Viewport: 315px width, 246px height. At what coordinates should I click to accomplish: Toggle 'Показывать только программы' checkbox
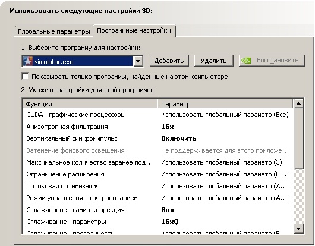(x=25, y=77)
